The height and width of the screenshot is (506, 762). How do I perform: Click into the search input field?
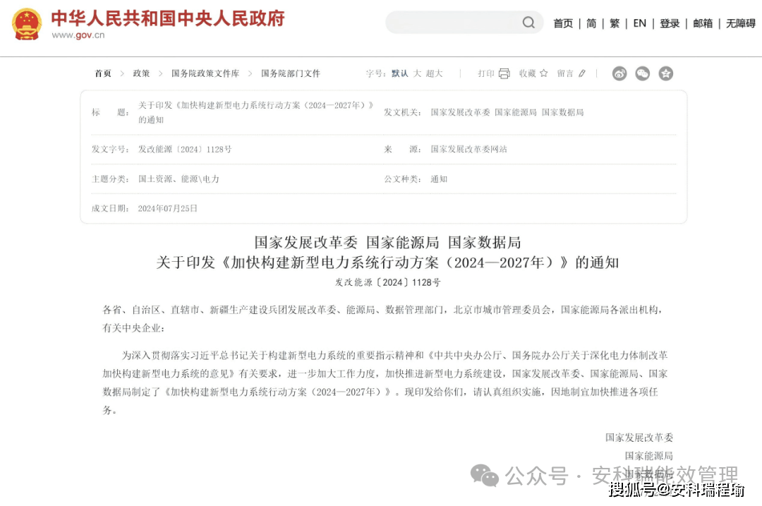pyautogui.click(x=453, y=23)
